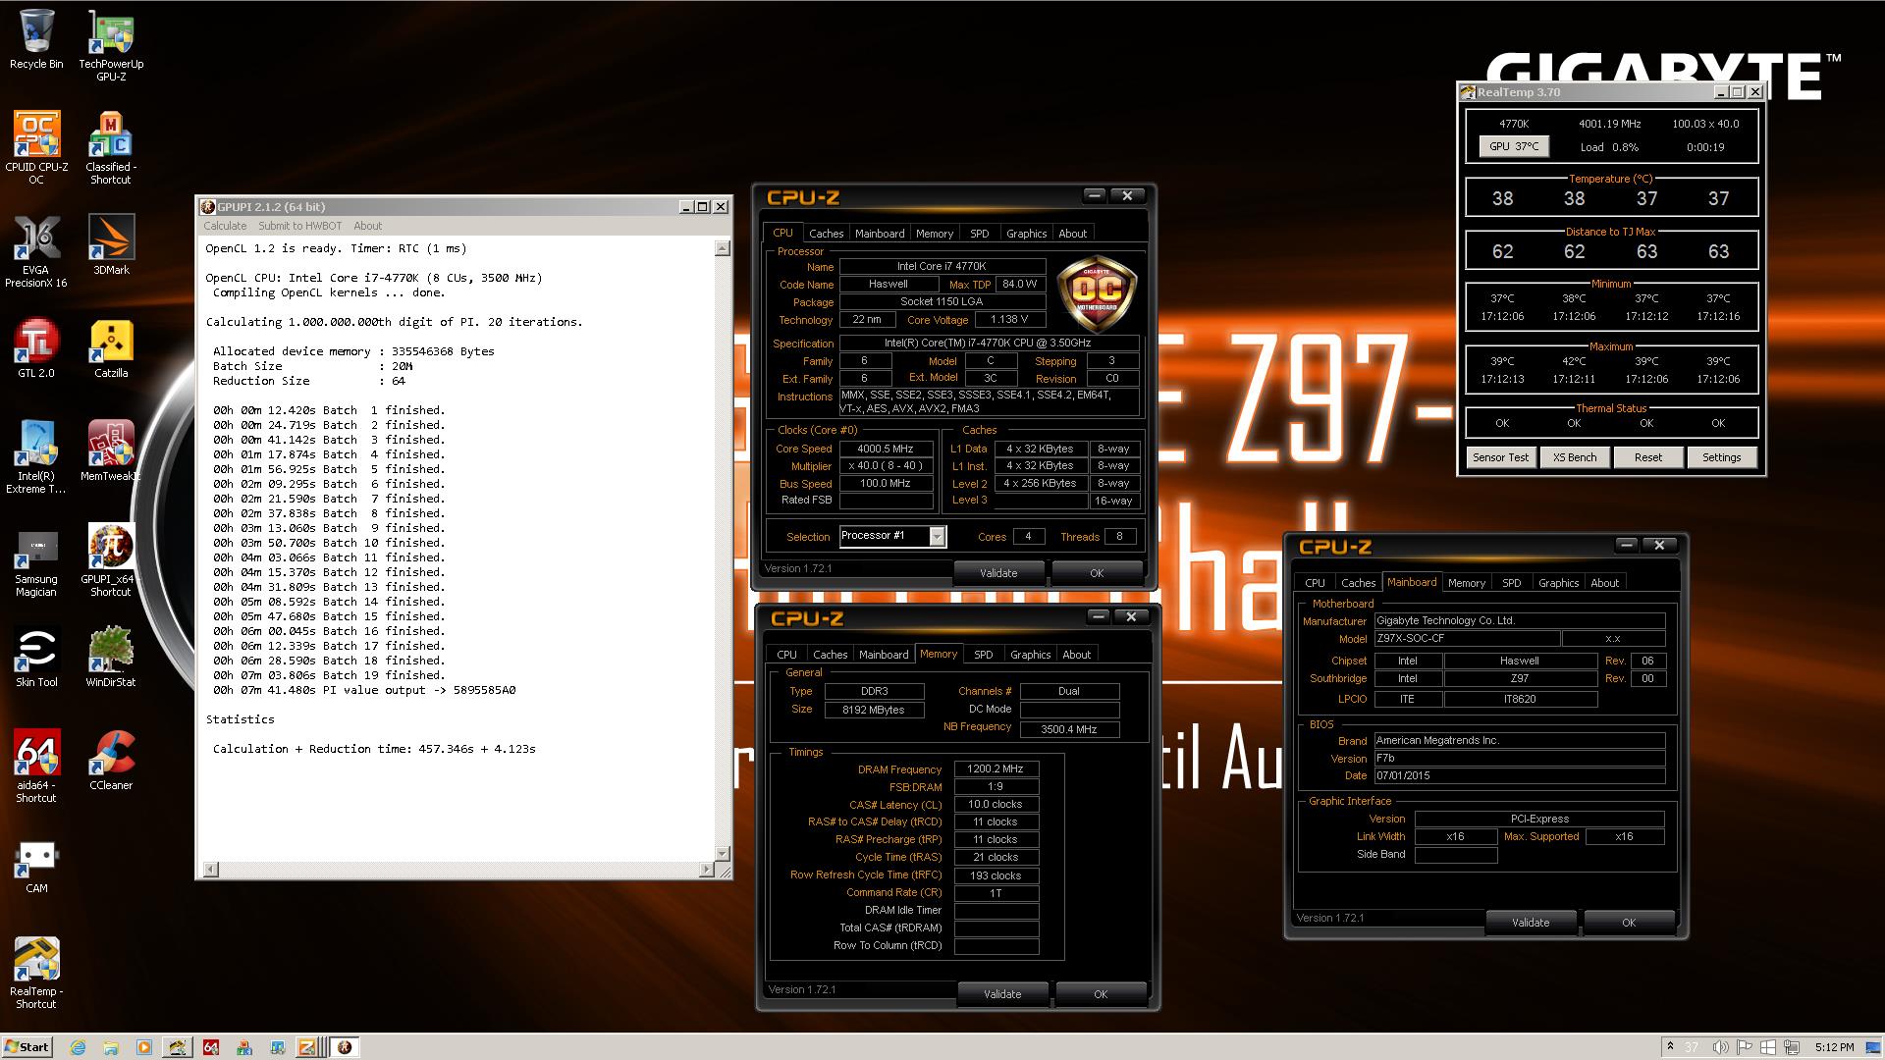This screenshot has height=1060, width=1885.
Task: Launch TechPowerUp GPU-Z from the desktop
Action: (x=111, y=45)
